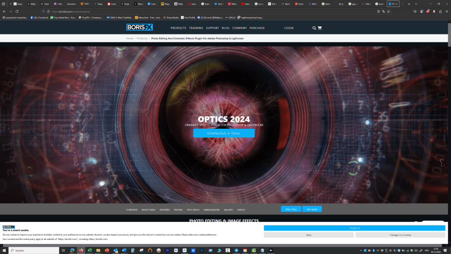Accept all cookies in the banner
This screenshot has height=254, width=451.
(x=355, y=228)
